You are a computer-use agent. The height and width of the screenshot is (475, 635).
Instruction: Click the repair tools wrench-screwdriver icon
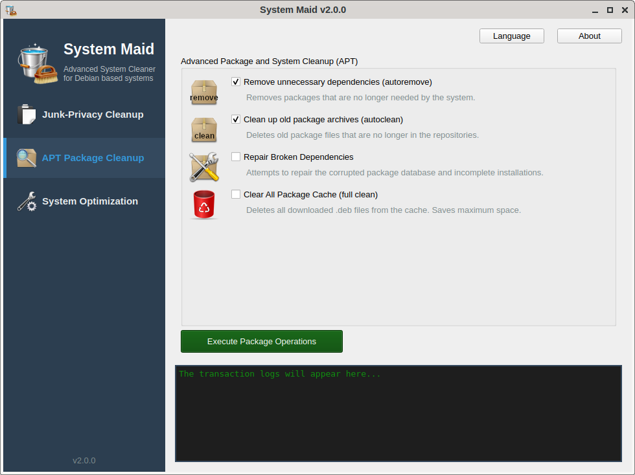tap(204, 167)
